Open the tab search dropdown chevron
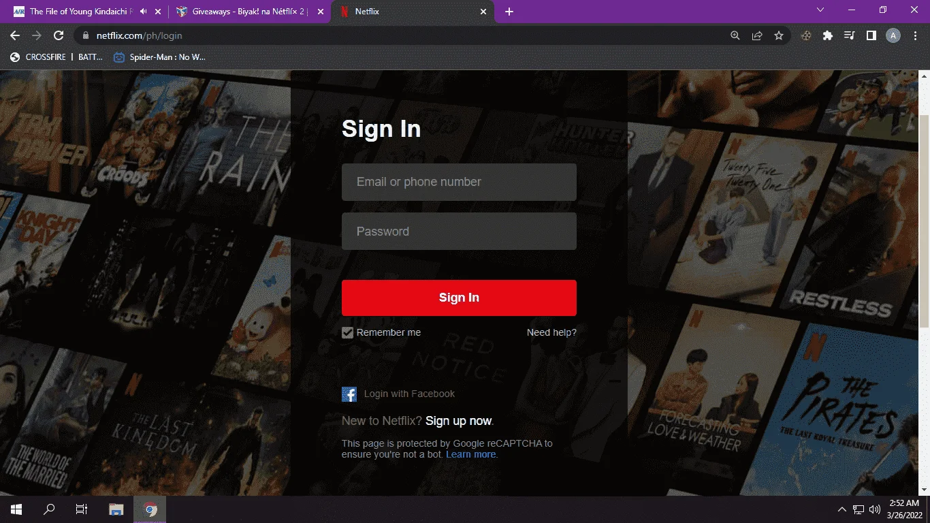The image size is (930, 523). point(820,10)
